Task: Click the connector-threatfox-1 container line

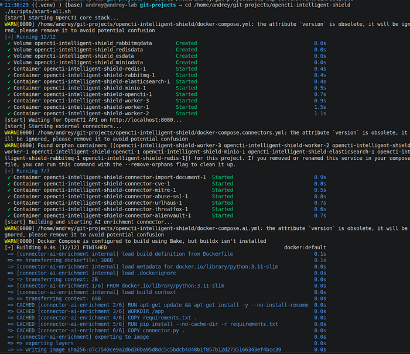Action: point(166,209)
